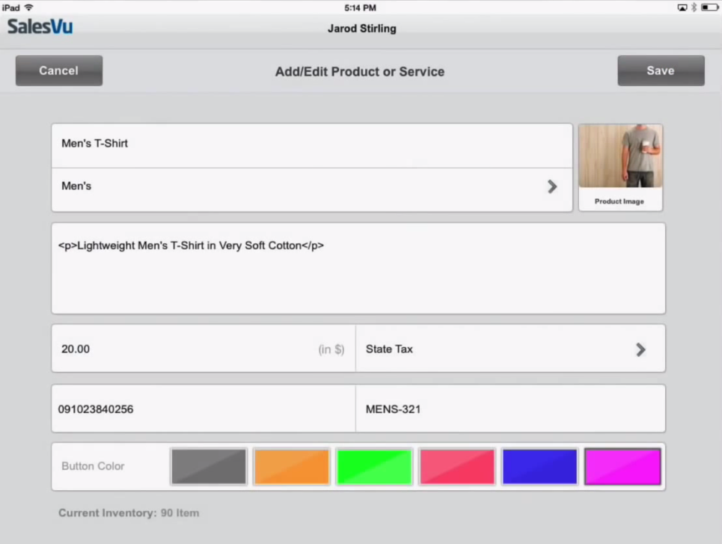722x544 pixels.
Task: Open the Men's category chevron
Action: tap(552, 186)
